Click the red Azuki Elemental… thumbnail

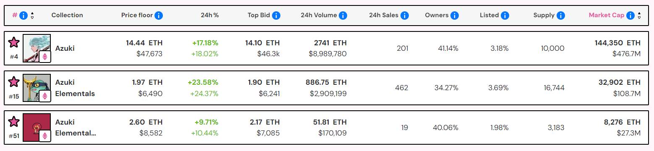pos(37,128)
